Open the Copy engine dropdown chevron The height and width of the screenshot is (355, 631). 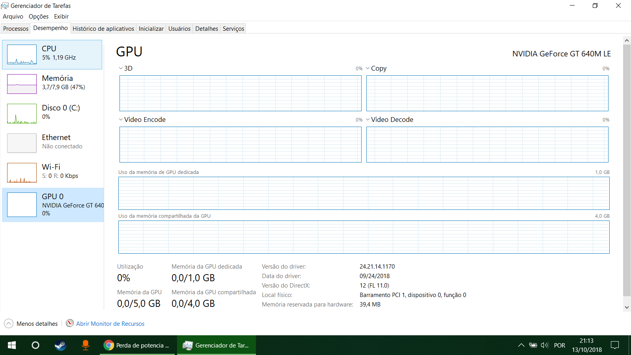(368, 68)
